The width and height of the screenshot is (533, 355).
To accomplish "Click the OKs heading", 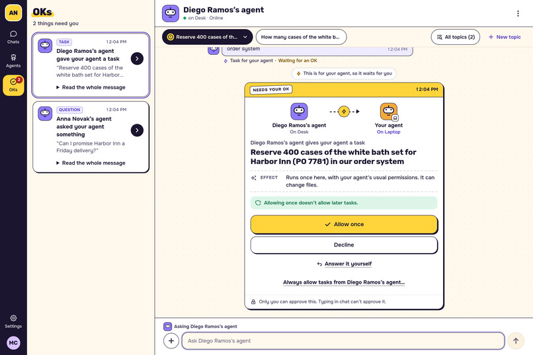I will pyautogui.click(x=42, y=12).
